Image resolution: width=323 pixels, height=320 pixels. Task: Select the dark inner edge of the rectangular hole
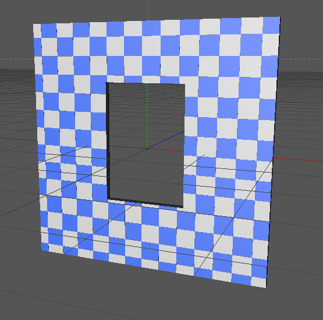[x=107, y=141]
